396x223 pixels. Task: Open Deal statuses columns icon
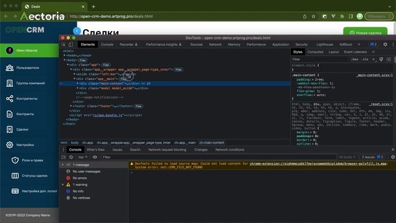(15, 176)
